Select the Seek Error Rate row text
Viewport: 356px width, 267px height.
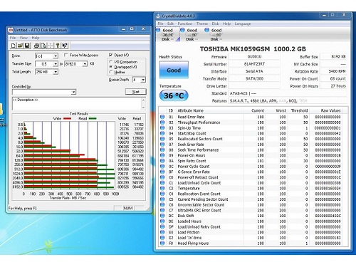pos(191,145)
